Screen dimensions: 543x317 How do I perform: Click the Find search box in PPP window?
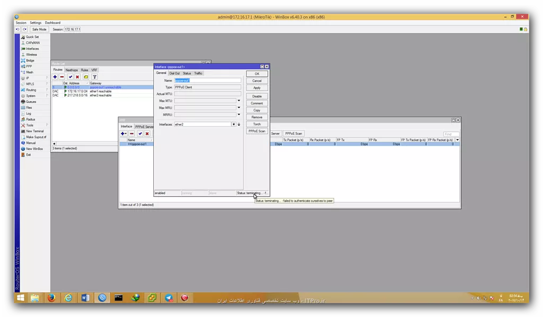(451, 134)
